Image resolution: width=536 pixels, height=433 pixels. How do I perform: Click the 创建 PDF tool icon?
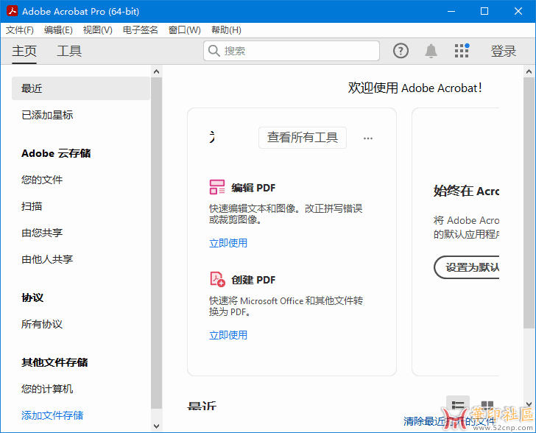(217, 279)
